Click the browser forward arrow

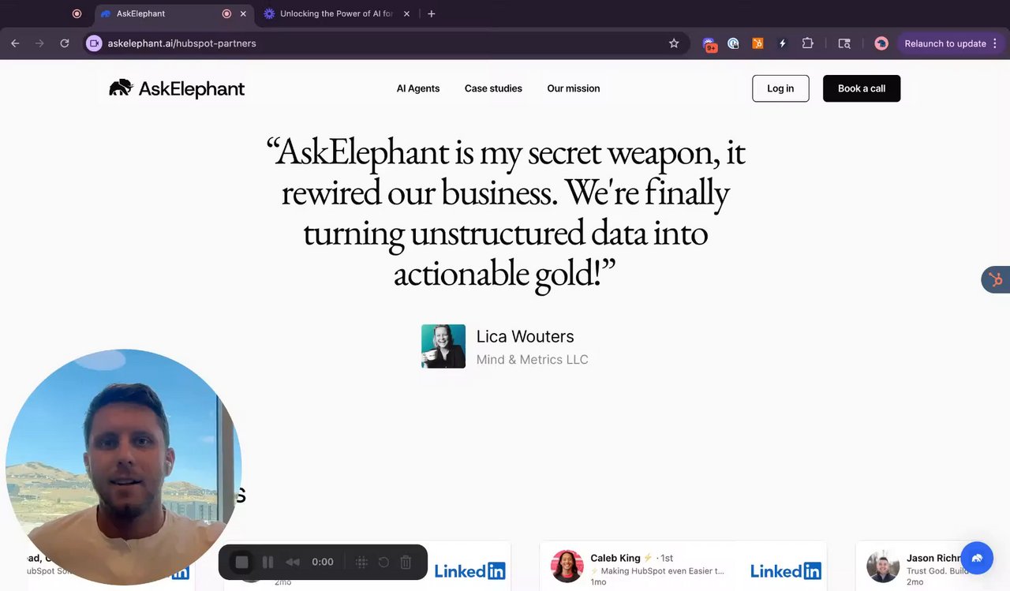39,43
